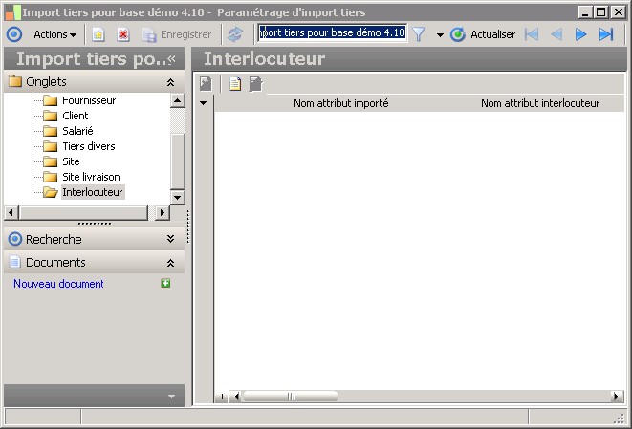Expand the Recherche section
This screenshot has width=632, height=429.
[170, 239]
